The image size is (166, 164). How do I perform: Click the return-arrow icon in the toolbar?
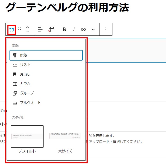pyautogui.click(x=51, y=29)
